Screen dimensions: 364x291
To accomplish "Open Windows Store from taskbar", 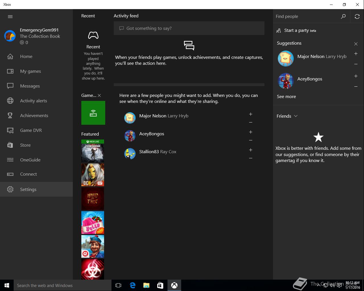I will (160, 285).
